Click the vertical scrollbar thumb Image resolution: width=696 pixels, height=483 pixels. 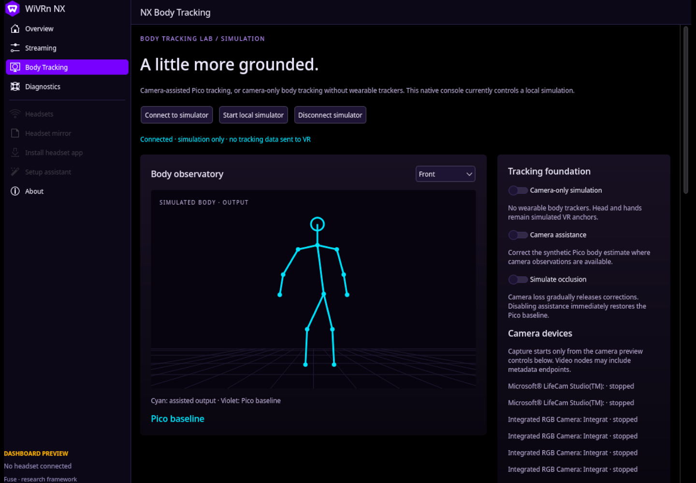[x=685, y=110]
